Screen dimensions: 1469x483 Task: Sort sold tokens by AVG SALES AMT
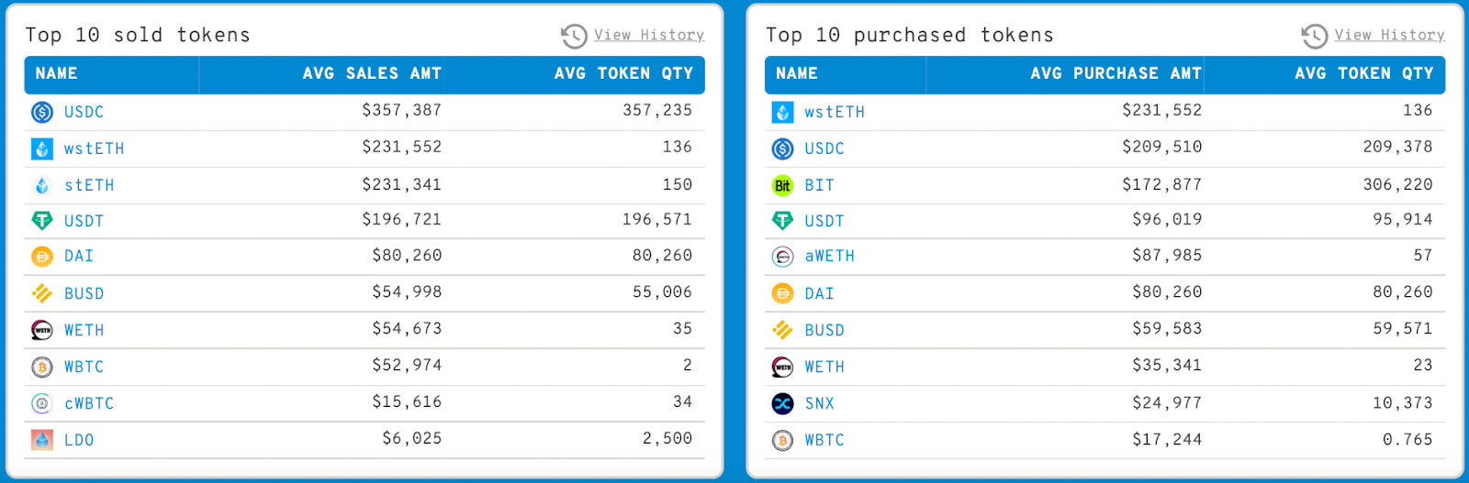click(x=372, y=73)
